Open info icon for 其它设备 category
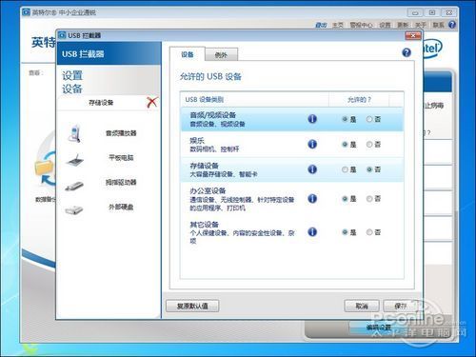 (x=312, y=232)
